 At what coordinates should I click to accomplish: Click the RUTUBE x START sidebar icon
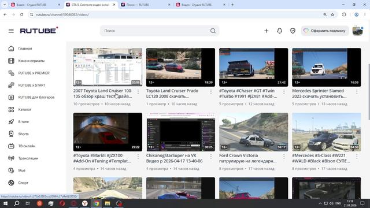[x=11, y=85]
